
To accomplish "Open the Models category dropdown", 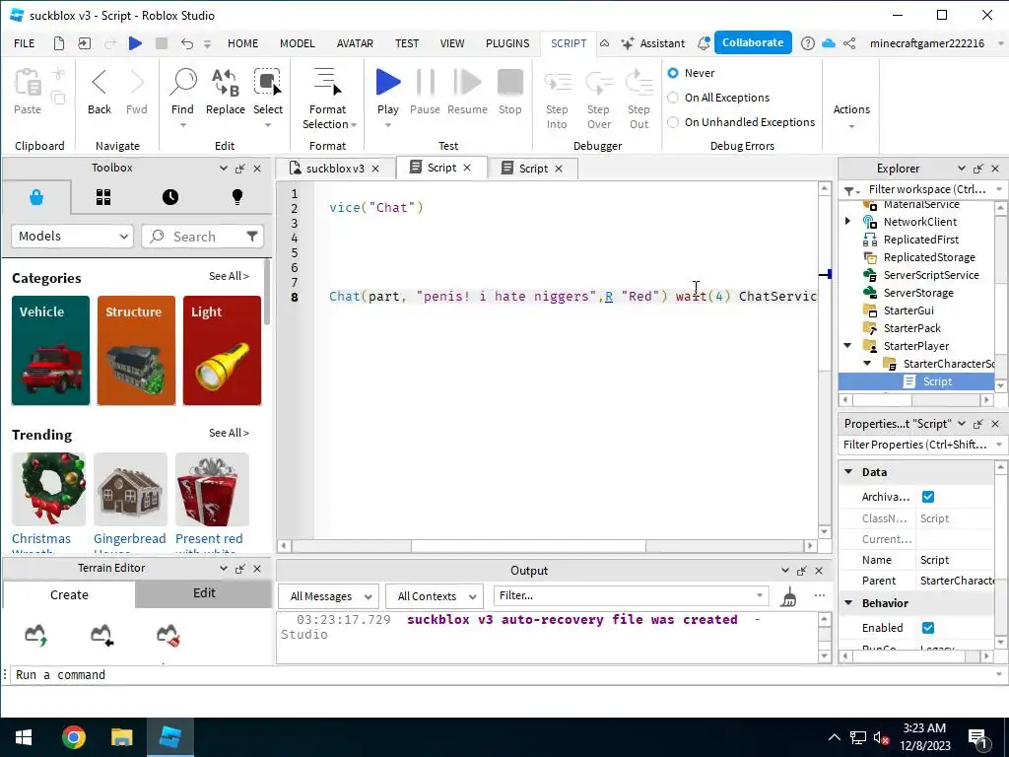I will [73, 237].
